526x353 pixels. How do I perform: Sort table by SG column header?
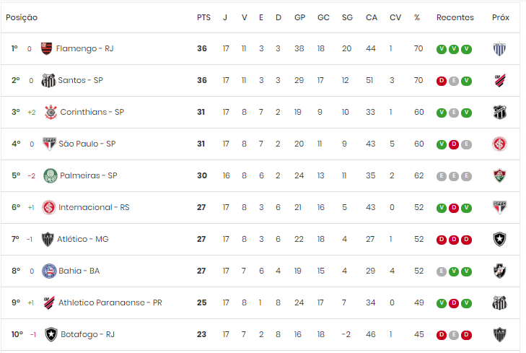(x=347, y=17)
